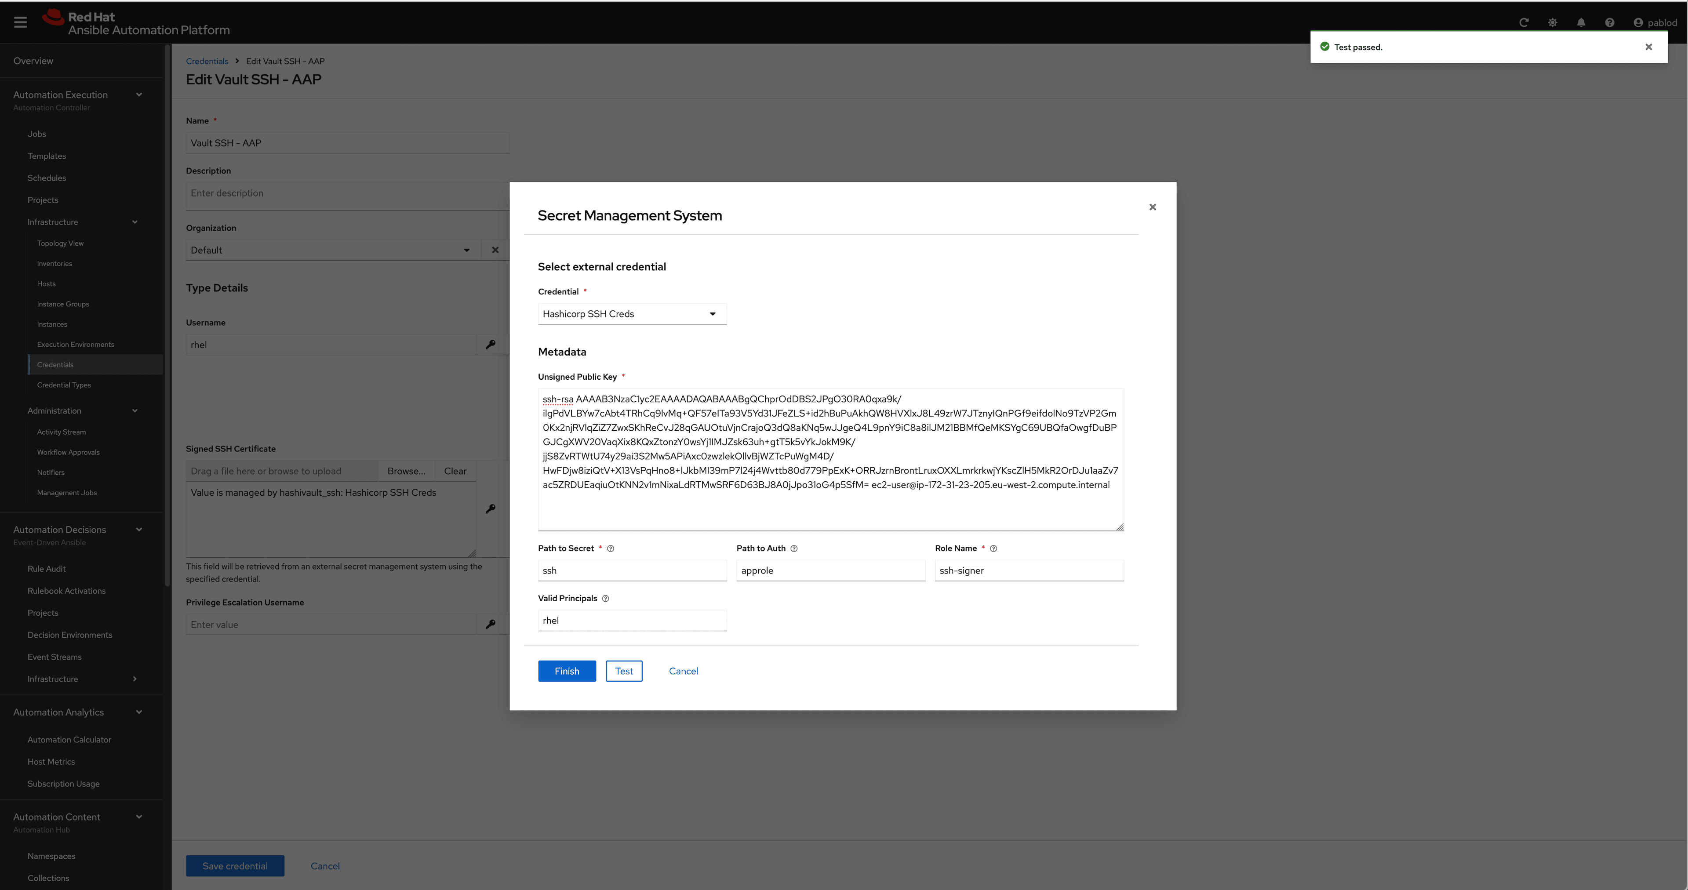
Task: Click the Path to Auth field showing approle
Action: click(830, 570)
